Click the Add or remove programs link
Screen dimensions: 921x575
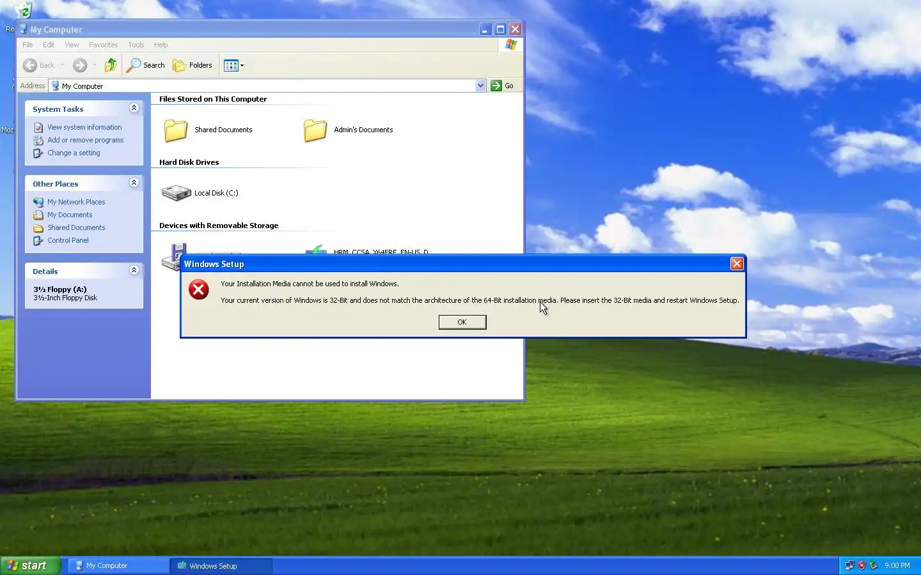[86, 140]
